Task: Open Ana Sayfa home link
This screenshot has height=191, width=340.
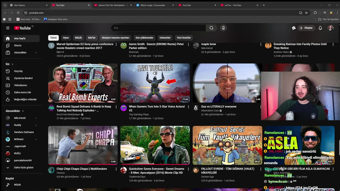Action: [22, 38]
